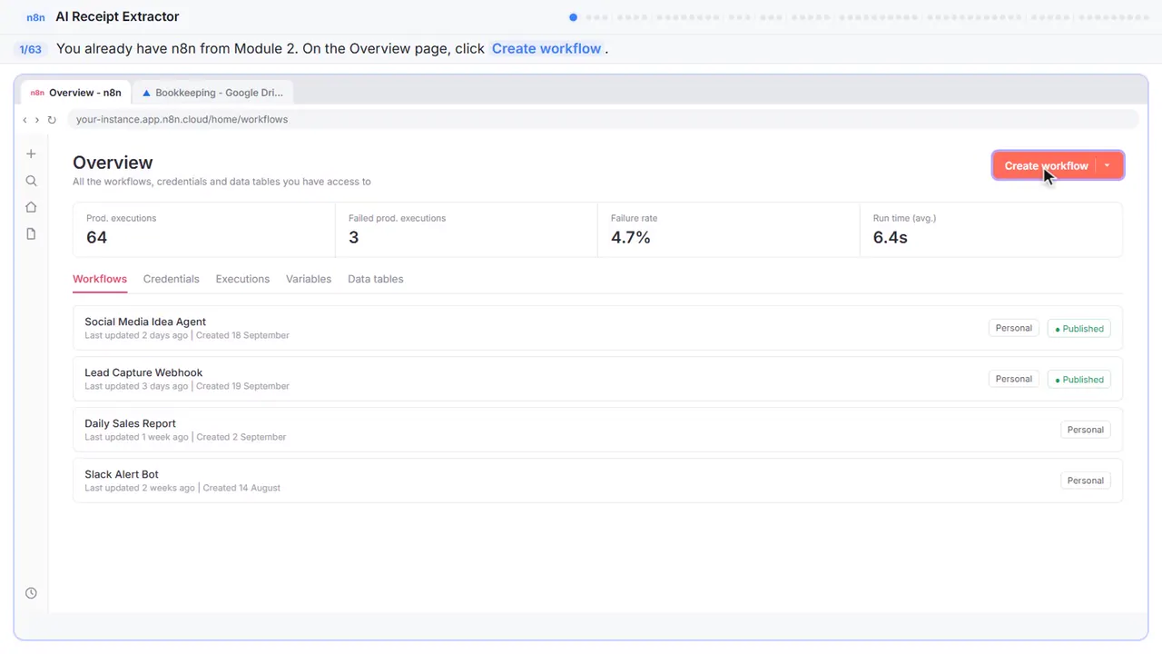Image resolution: width=1162 pixels, height=654 pixels.
Task: Go to home via house sidebar icon
Action: pyautogui.click(x=31, y=207)
